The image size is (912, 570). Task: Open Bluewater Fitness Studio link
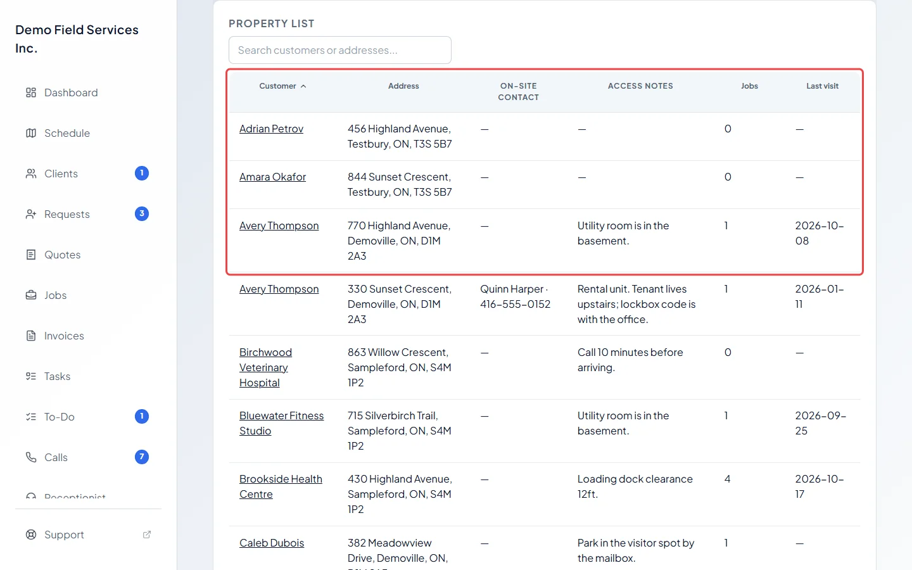pos(281,423)
